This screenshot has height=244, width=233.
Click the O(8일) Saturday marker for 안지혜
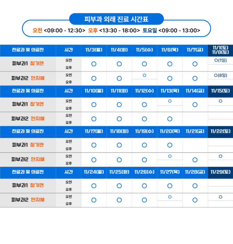pos(220,75)
